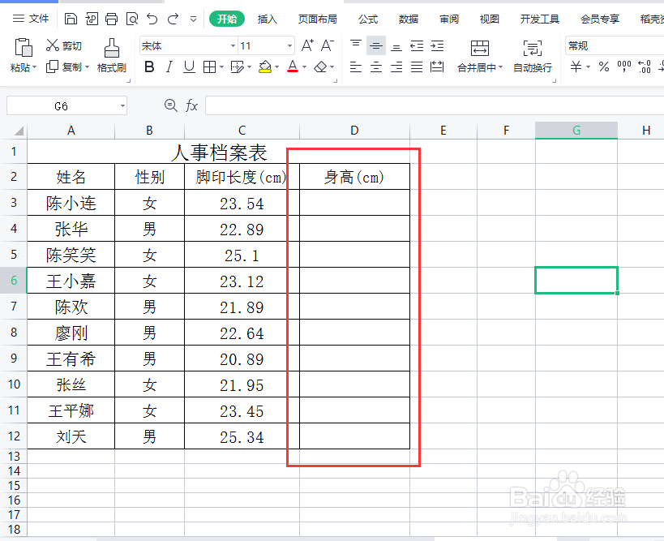Click the Print icon

click(x=111, y=19)
